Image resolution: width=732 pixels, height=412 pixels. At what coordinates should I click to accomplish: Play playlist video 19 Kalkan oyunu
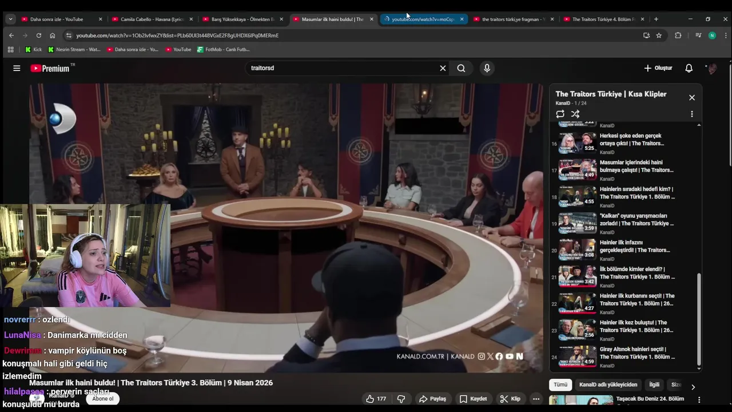point(623,223)
